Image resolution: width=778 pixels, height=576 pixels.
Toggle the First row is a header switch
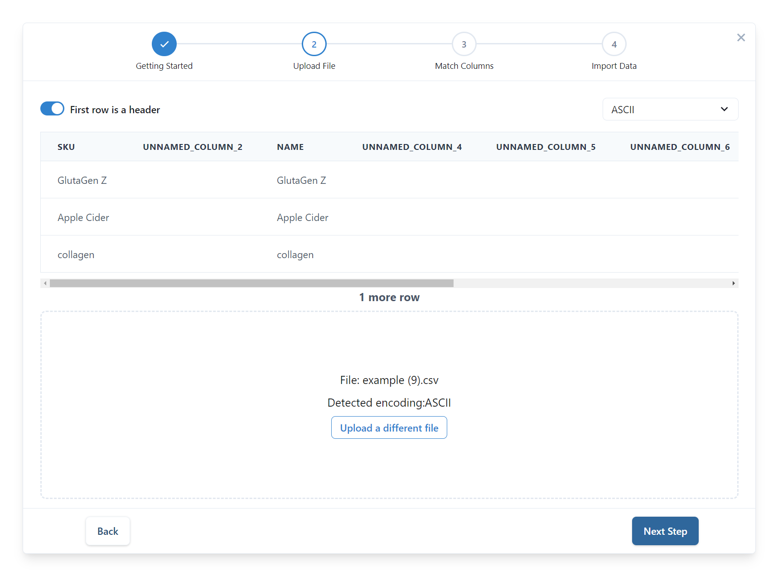click(52, 109)
